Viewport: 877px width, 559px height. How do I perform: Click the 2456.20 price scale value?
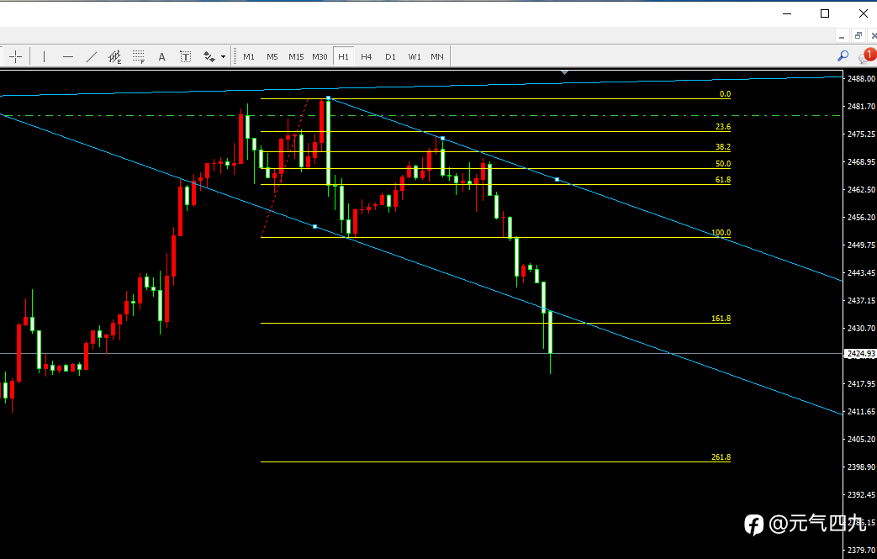click(x=861, y=218)
